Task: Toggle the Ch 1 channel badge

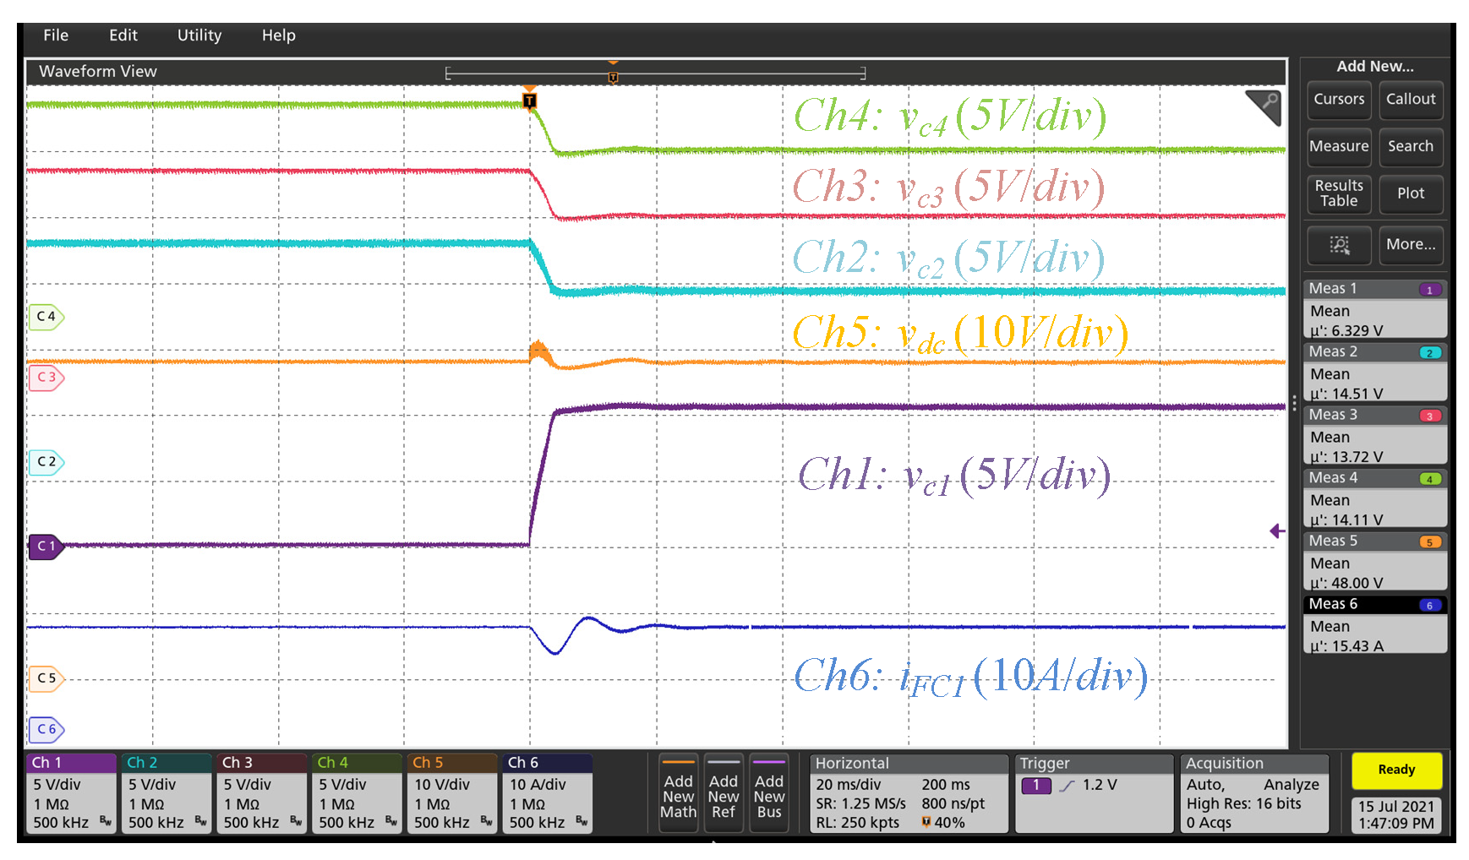Action: 71,793
